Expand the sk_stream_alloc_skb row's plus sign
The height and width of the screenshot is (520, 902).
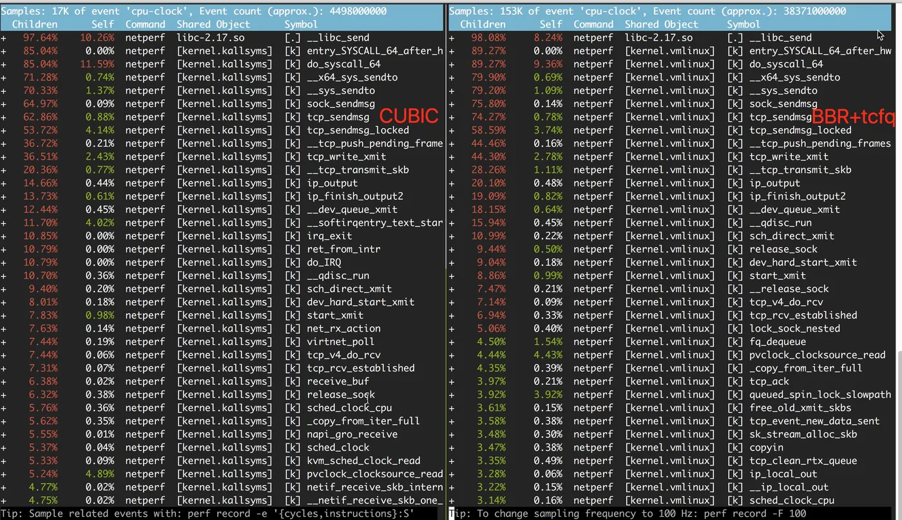[452, 434]
